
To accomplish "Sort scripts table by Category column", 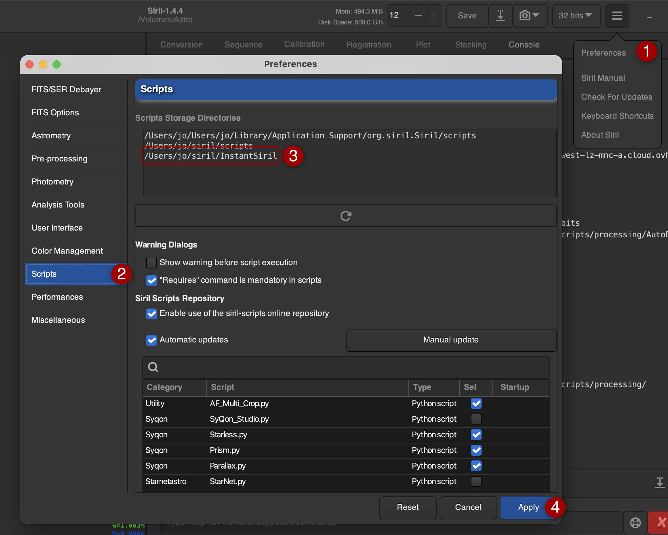I will [x=175, y=387].
